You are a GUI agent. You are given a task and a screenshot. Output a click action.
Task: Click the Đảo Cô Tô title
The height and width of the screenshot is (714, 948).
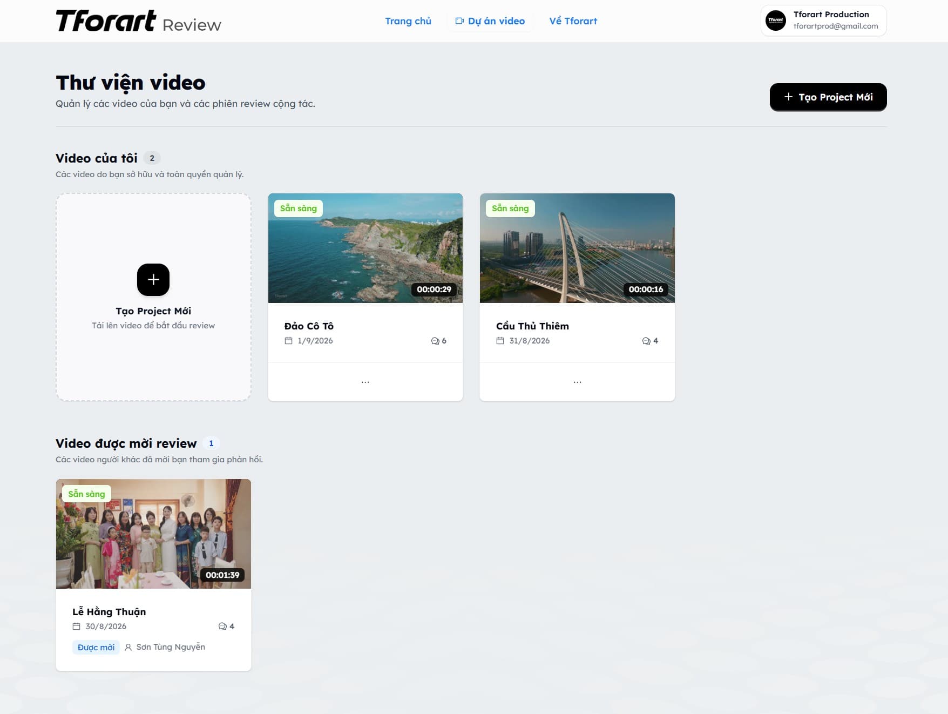pyautogui.click(x=309, y=326)
